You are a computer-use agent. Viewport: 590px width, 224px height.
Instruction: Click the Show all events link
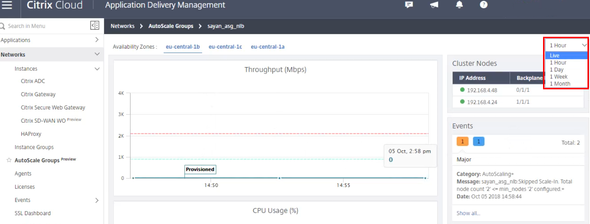(468, 213)
